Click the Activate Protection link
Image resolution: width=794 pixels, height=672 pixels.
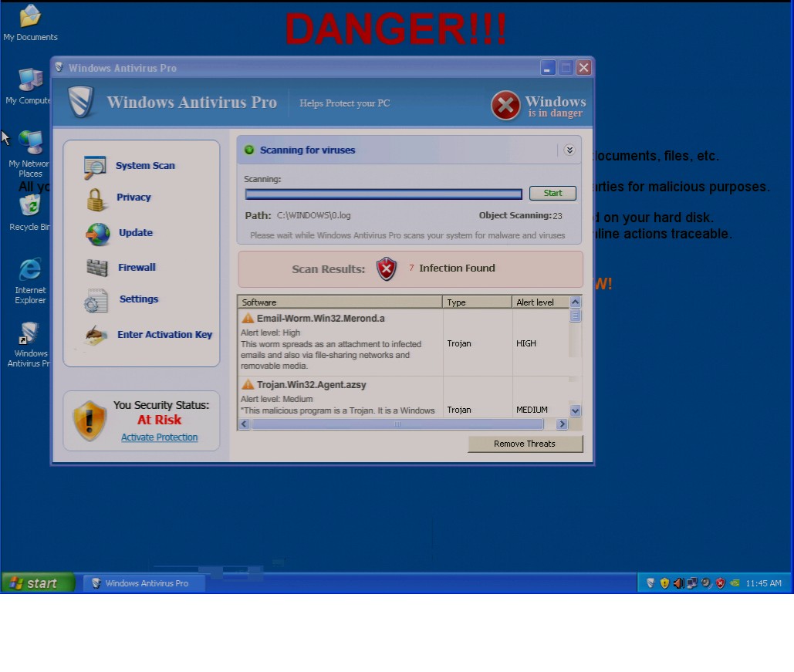[x=159, y=437]
